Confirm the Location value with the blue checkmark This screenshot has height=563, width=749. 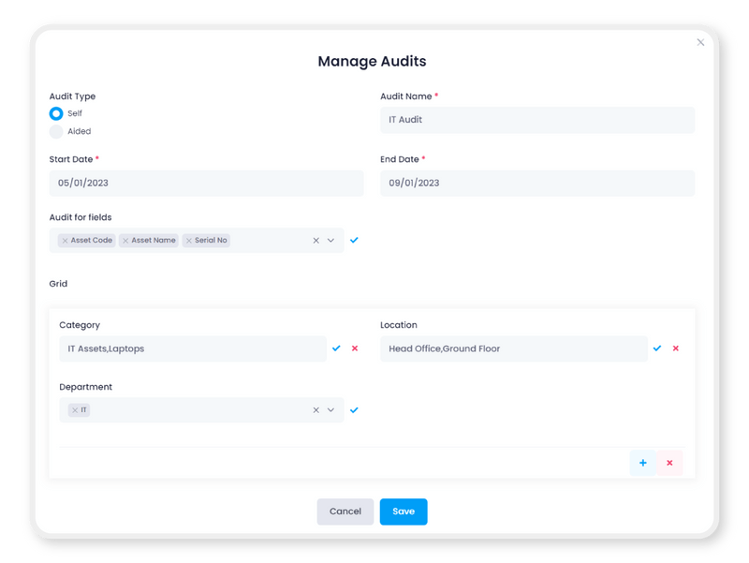click(x=656, y=348)
